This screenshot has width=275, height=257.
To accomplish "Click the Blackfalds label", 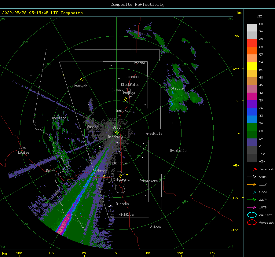I will tap(130, 85).
